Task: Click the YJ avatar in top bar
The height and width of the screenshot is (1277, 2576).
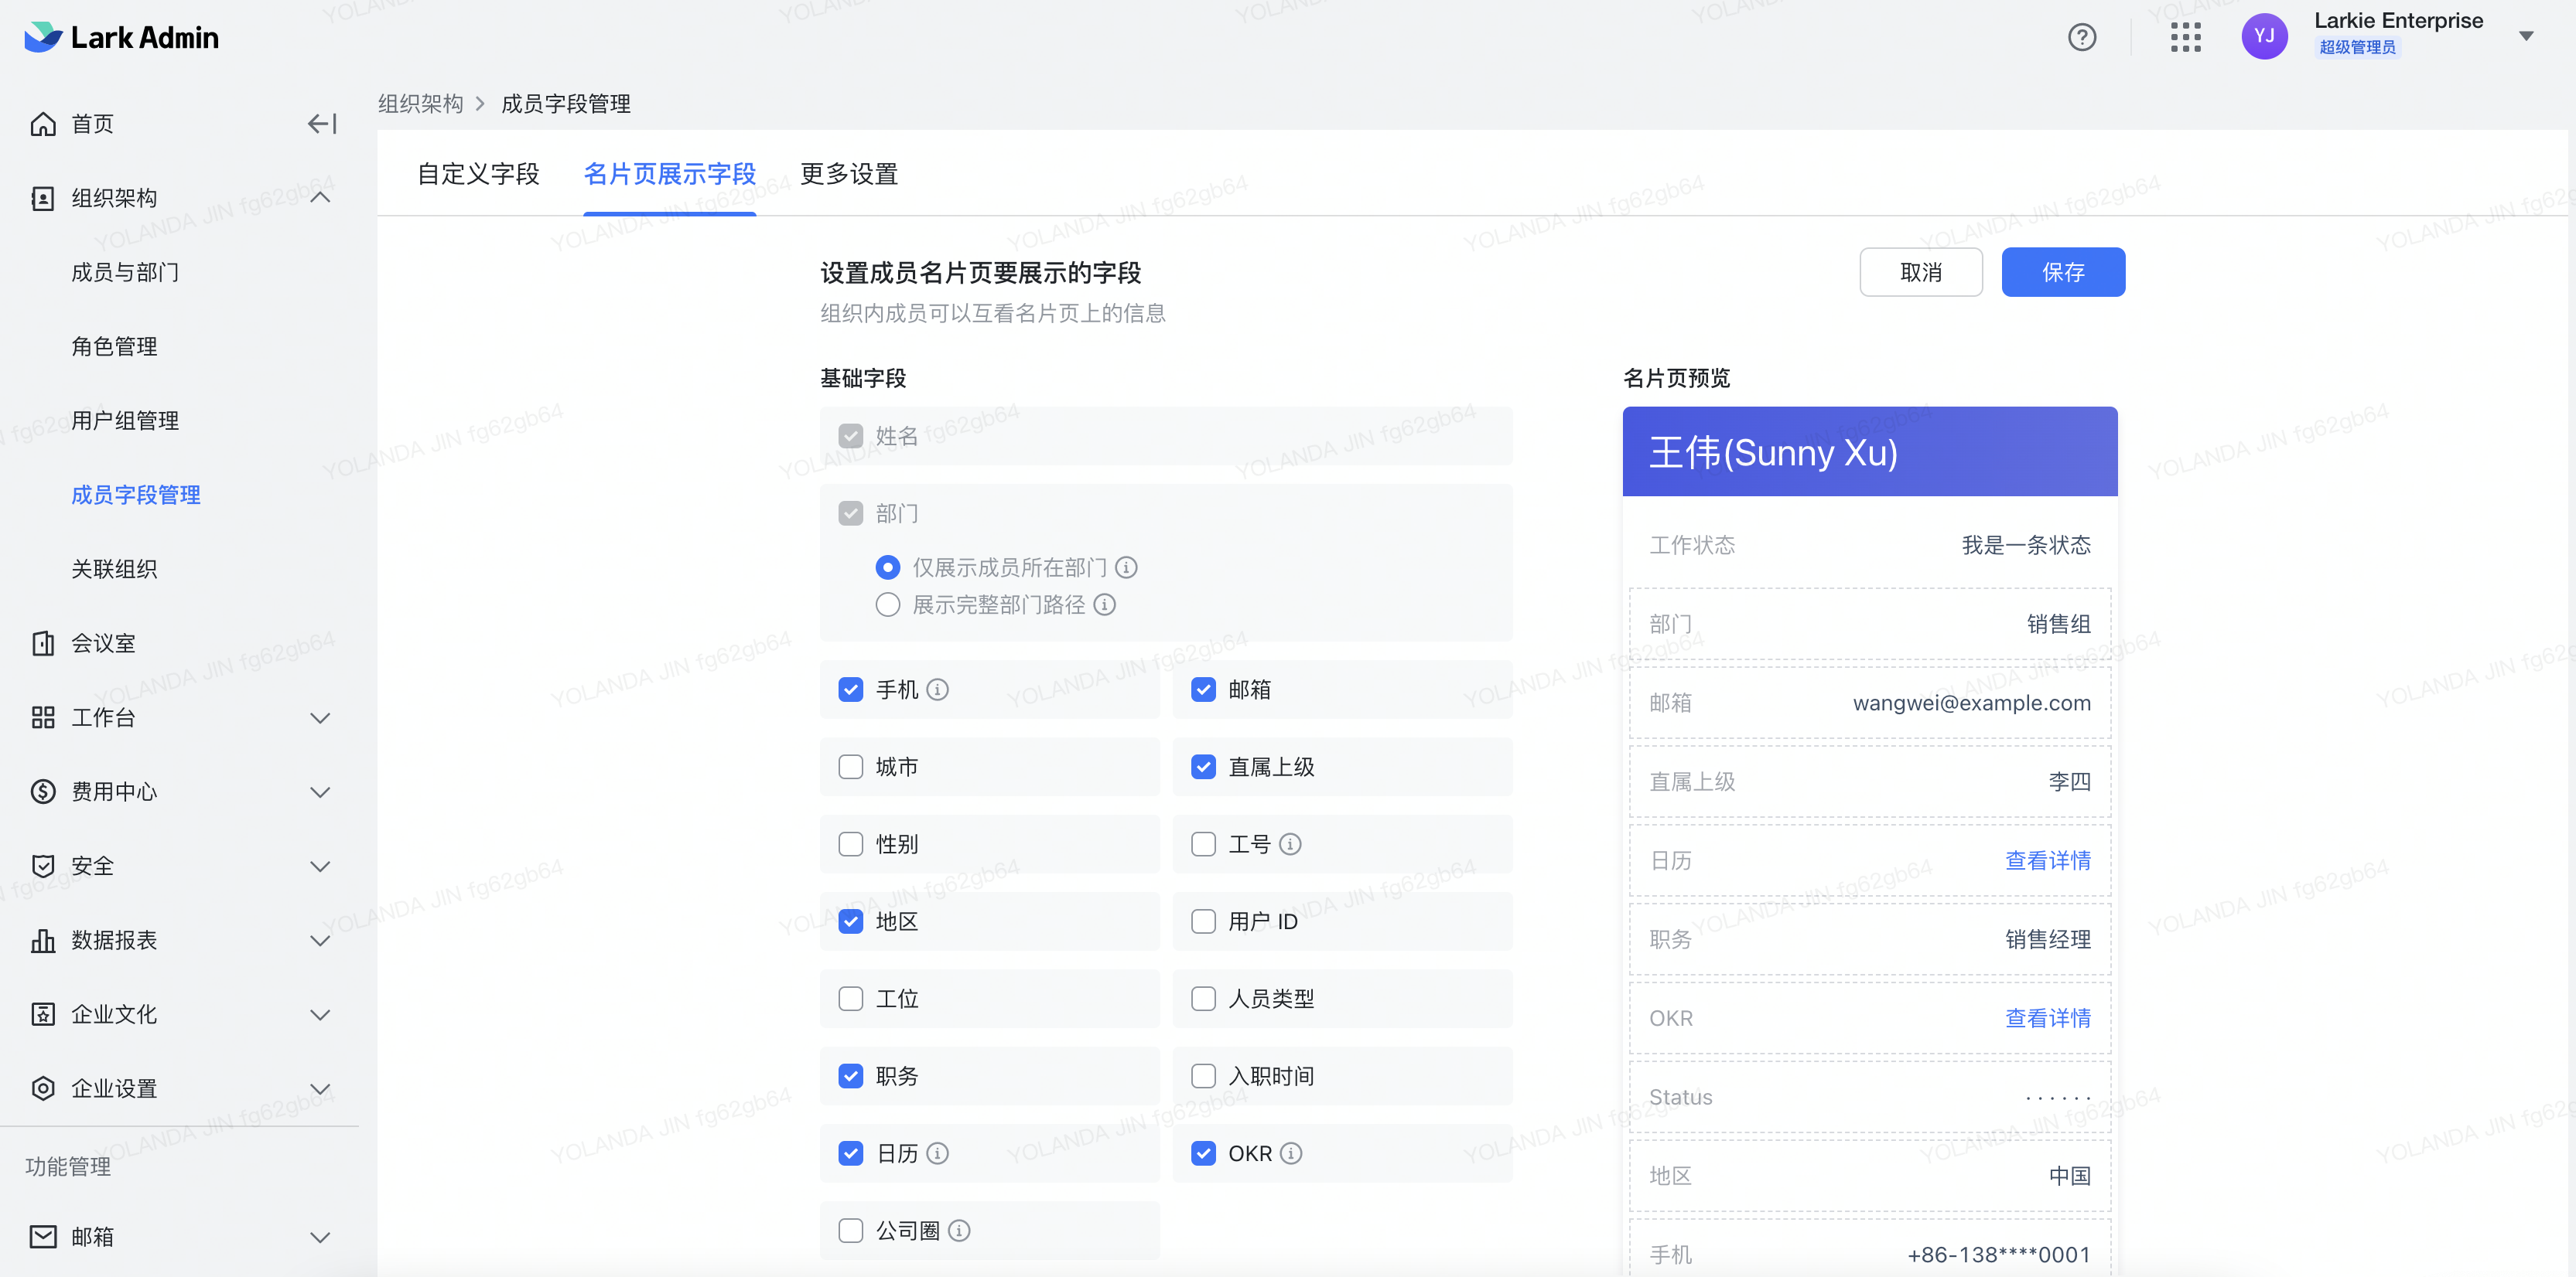Action: pyautogui.click(x=2265, y=36)
